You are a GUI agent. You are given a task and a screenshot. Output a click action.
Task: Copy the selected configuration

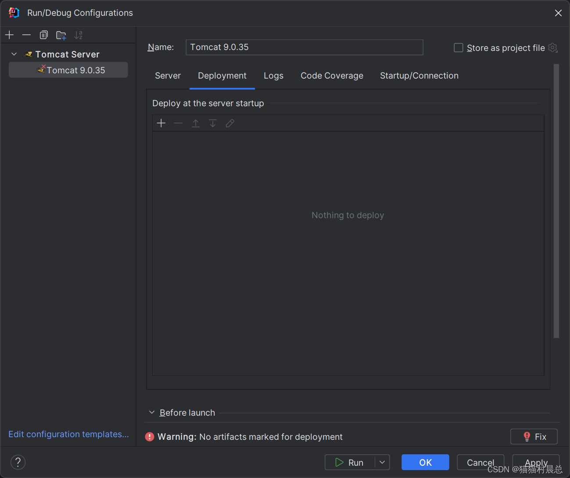[x=43, y=35]
